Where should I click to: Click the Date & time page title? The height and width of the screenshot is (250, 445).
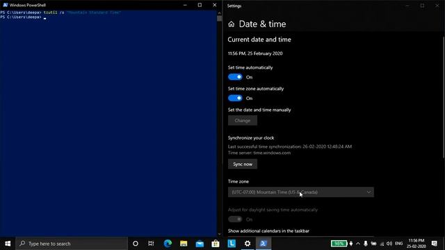pyautogui.click(x=262, y=24)
